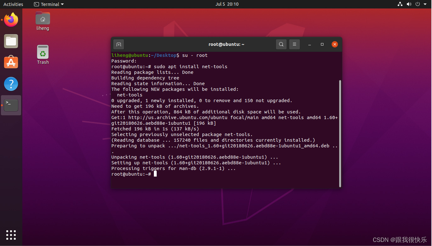Expand the system menu arrow
The image size is (432, 246).
pos(425,4)
